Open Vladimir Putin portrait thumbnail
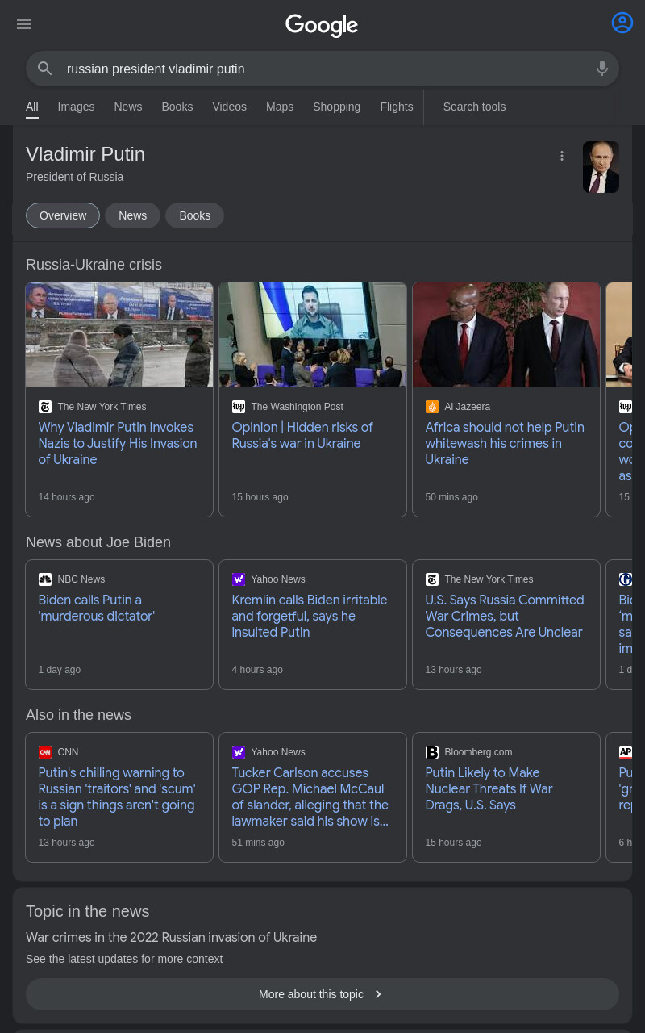The width and height of the screenshot is (645, 1033). pos(601,167)
